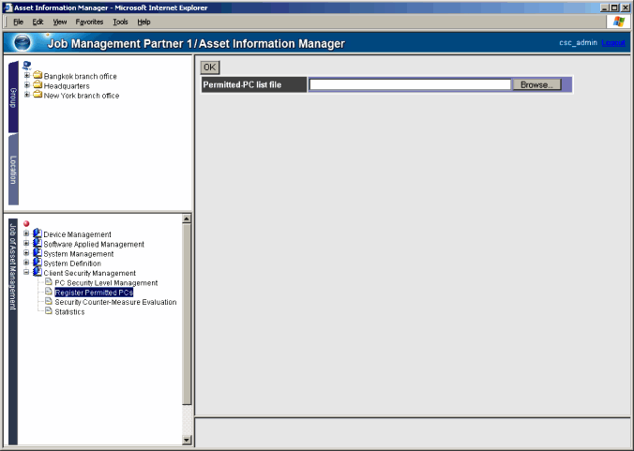Viewport: 634px width, 451px height.
Task: Switch to the Location tab
Action: [x=13, y=170]
